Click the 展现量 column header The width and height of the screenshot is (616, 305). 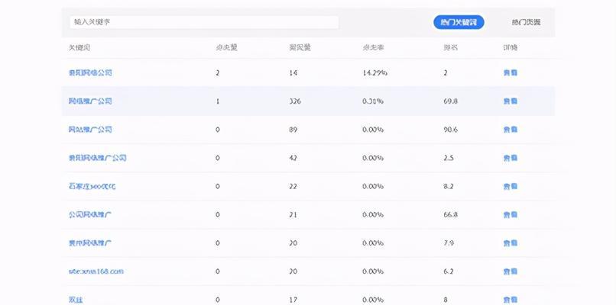[x=299, y=48]
